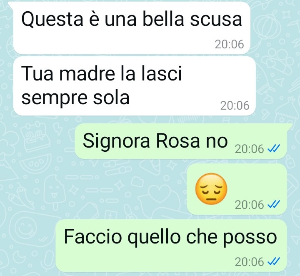The height and width of the screenshot is (276, 300).
Task: Click the 20:06 time on 'Tua madre' message
Action: (235, 105)
